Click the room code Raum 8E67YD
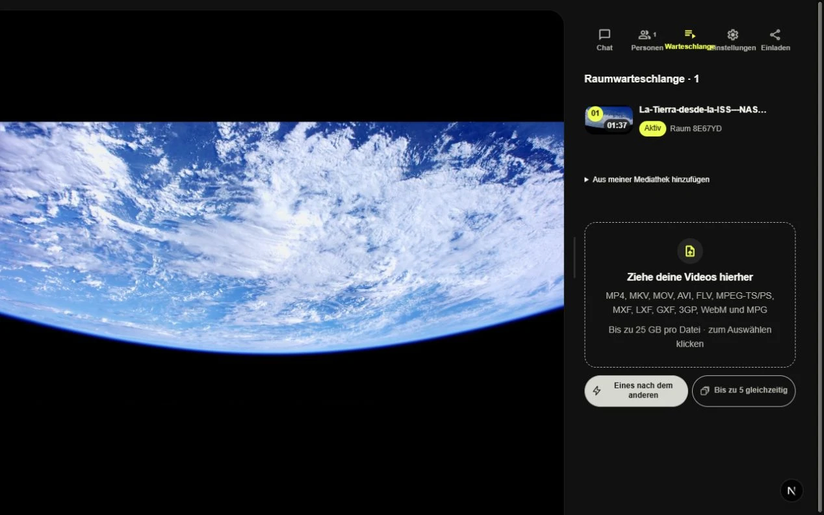The height and width of the screenshot is (515, 824). tap(696, 129)
